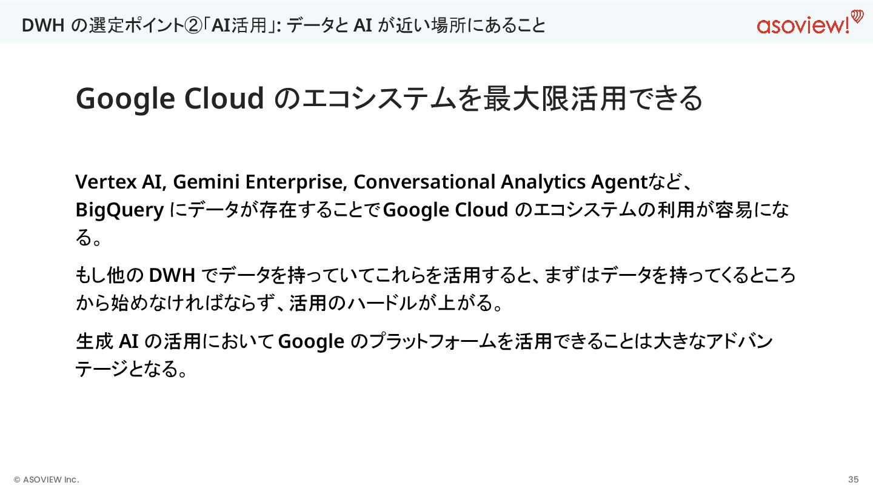Click the slide page number 35
Image resolution: width=873 pixels, height=491 pixels.
[853, 479]
